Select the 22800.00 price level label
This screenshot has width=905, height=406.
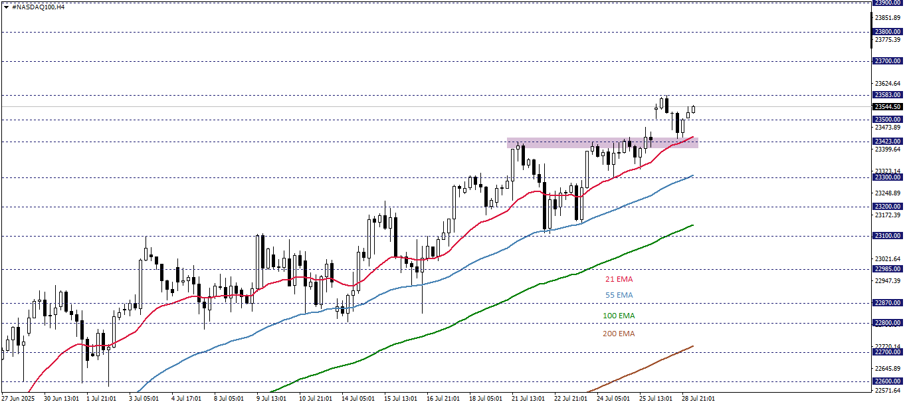pyautogui.click(x=888, y=323)
